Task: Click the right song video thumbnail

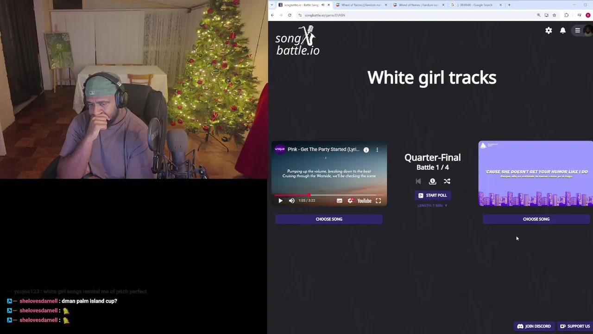Action: coord(536,173)
